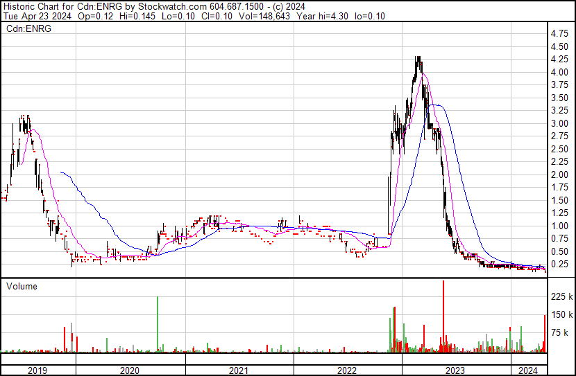Select the 2020 year marker

[130, 370]
